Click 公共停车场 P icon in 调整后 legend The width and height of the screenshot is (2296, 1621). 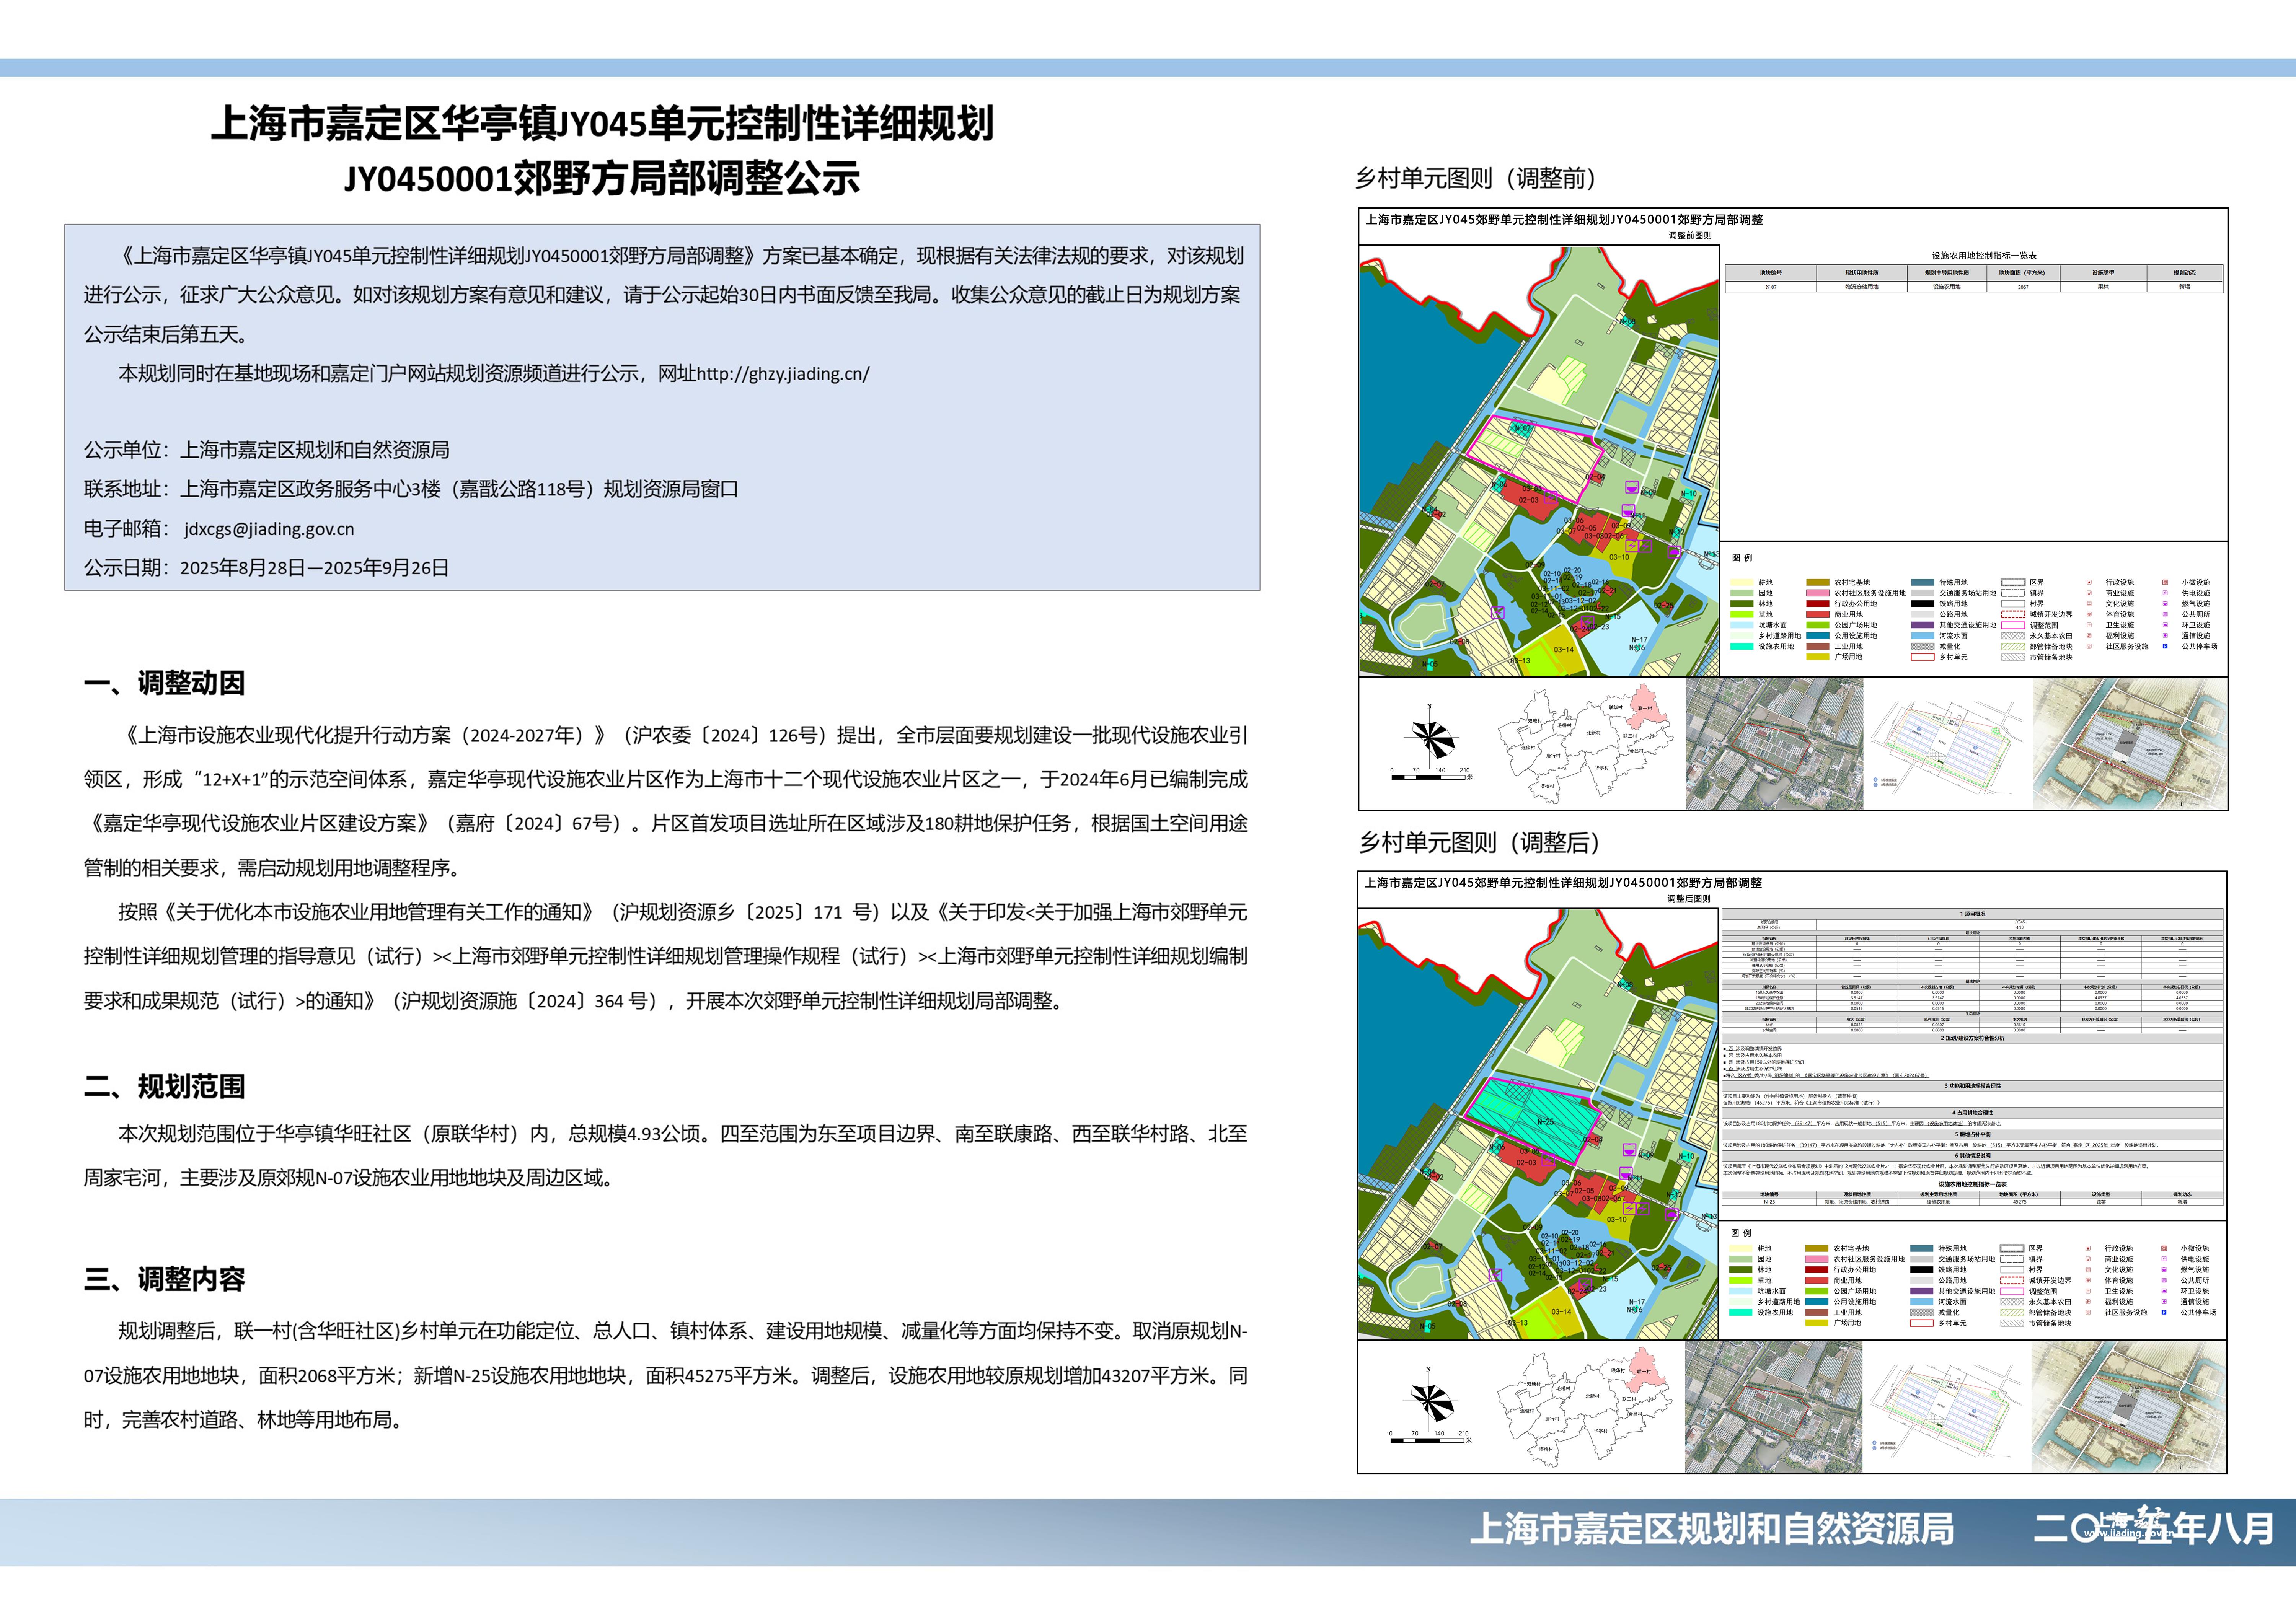pos(2164,1312)
